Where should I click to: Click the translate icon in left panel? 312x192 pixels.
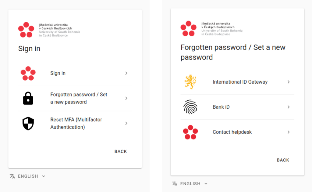(x=12, y=176)
